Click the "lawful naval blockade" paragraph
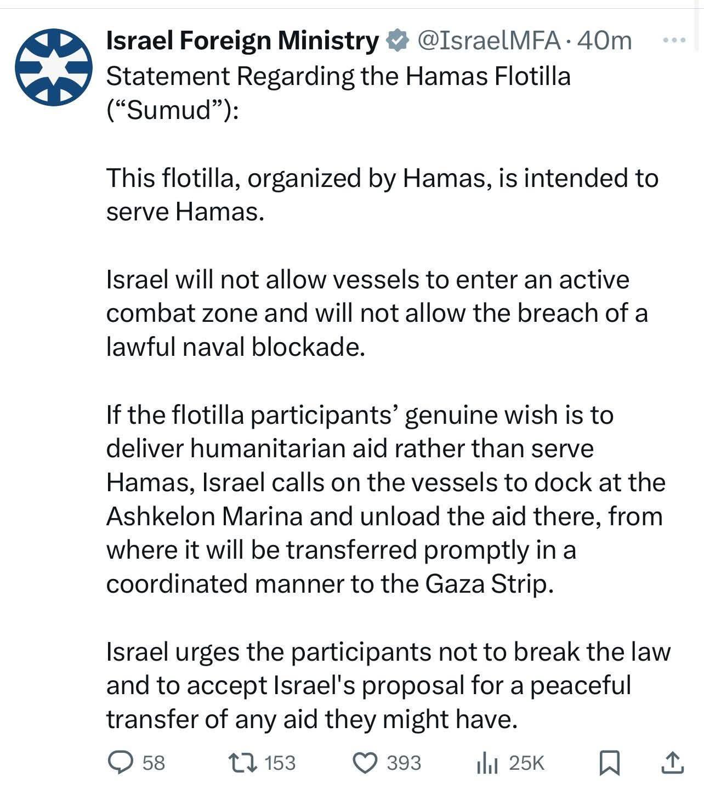The width and height of the screenshot is (704, 795). click(x=376, y=313)
